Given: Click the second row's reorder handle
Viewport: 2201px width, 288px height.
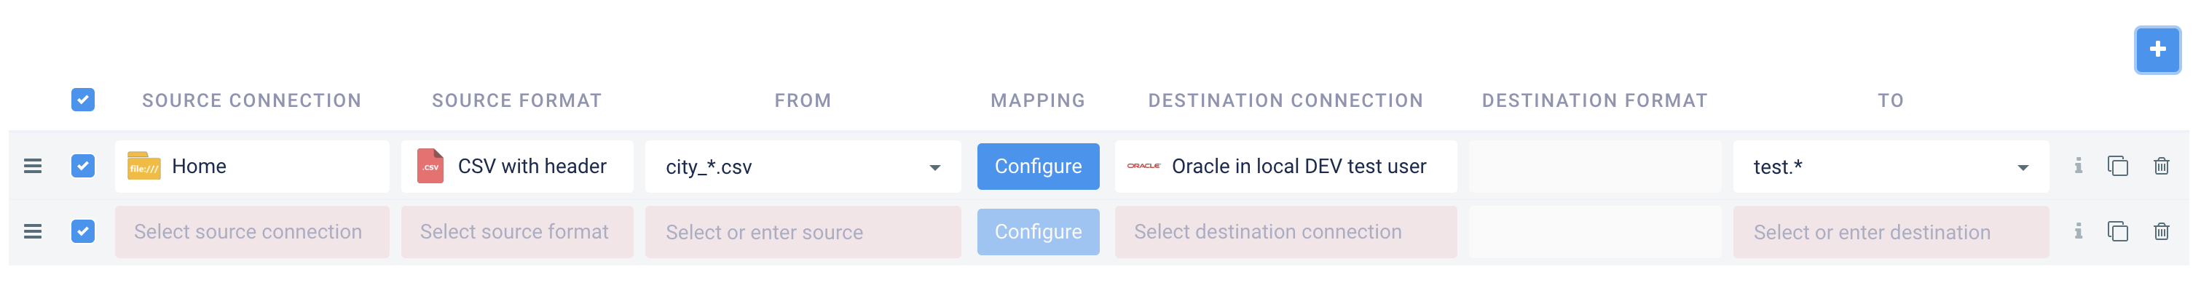Looking at the screenshot, I should point(33,232).
